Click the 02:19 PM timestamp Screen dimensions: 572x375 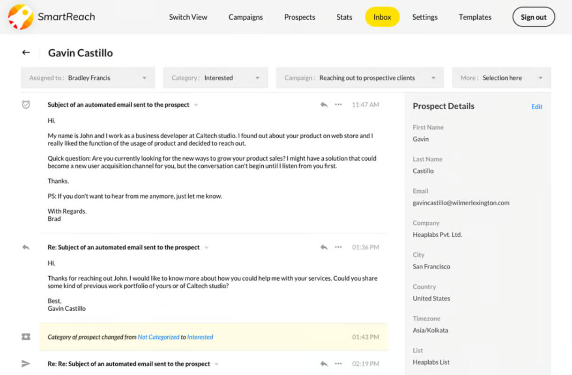(366, 363)
